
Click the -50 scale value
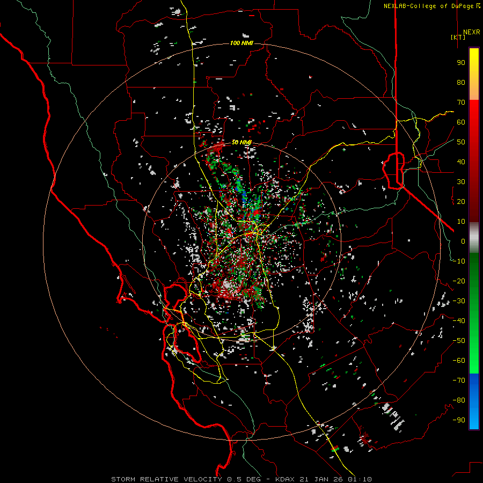tap(459, 341)
